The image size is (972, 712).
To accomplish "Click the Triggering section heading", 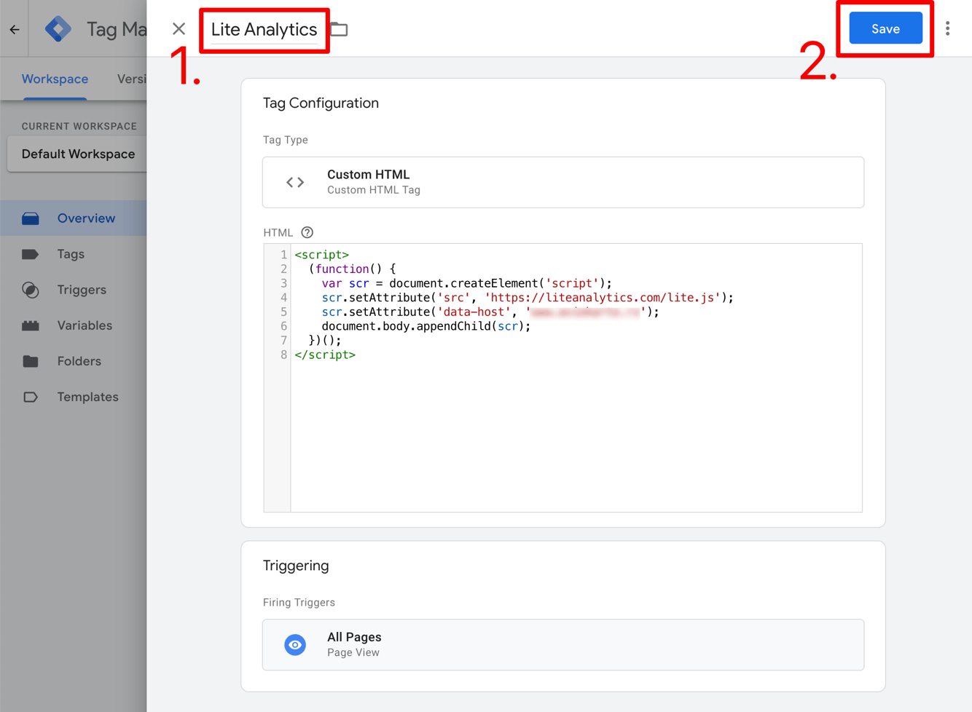I will tap(296, 566).
